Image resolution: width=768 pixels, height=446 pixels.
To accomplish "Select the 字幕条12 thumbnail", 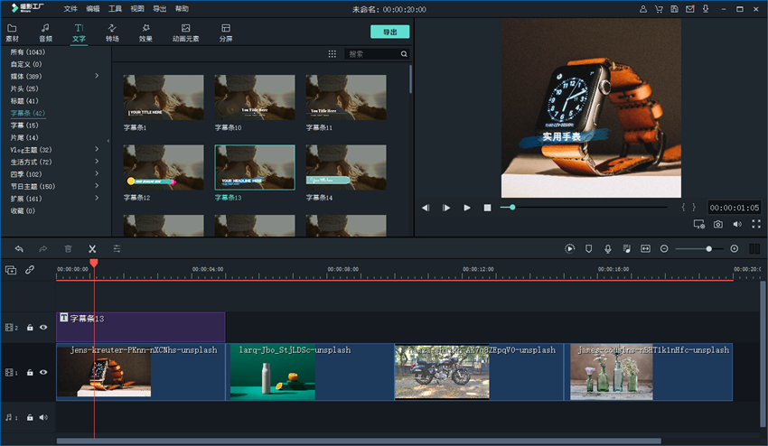I will point(164,167).
